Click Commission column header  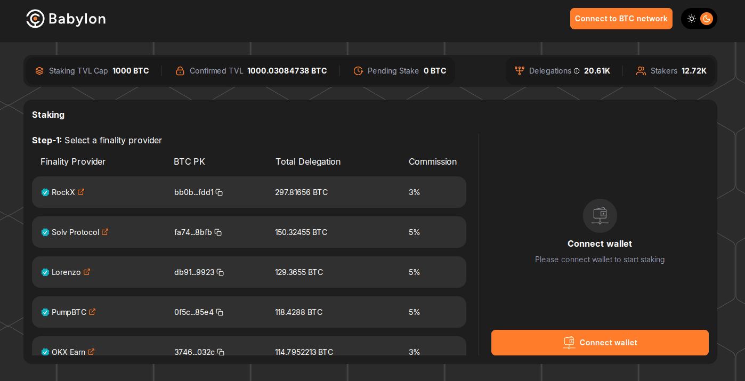(433, 161)
